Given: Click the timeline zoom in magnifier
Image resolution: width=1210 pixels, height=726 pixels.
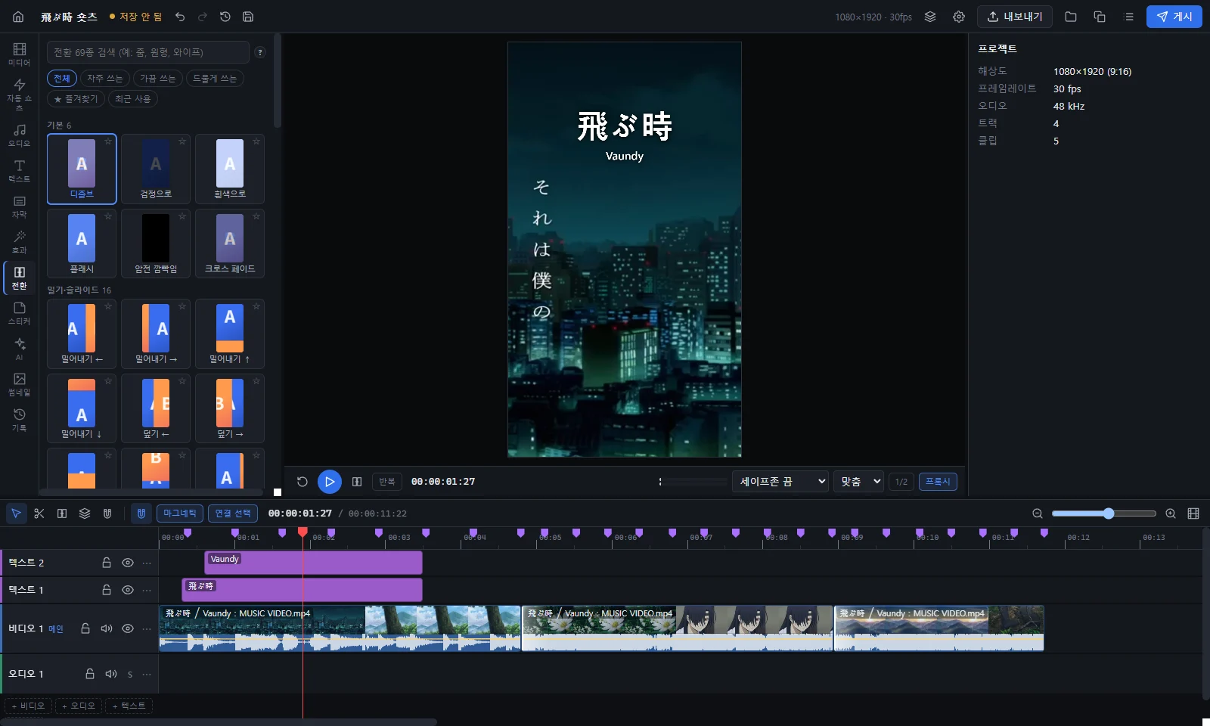Looking at the screenshot, I should point(1171,513).
